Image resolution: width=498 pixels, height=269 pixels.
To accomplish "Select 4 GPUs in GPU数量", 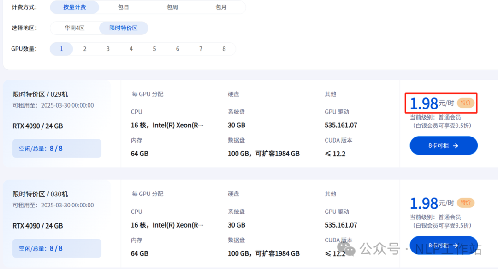I will [131, 49].
